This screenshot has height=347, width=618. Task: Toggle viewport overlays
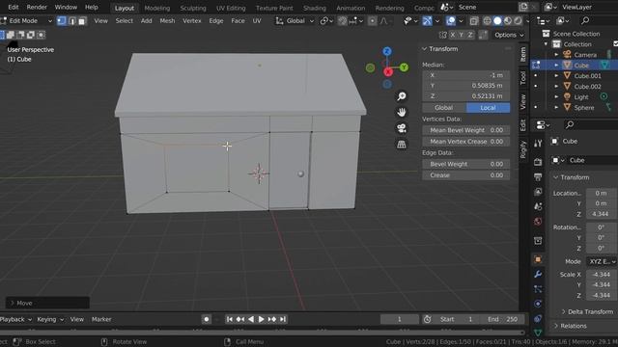coord(451,21)
